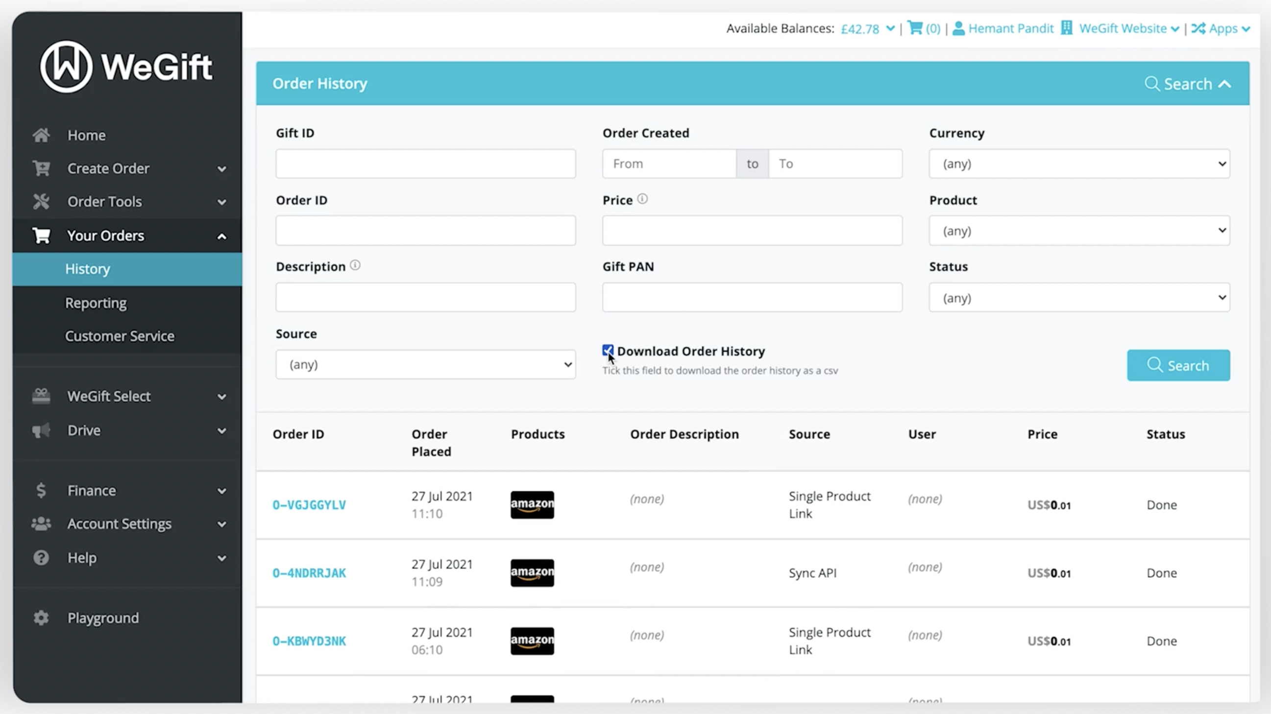Click the shopping cart icon in top bar
Viewport: 1271px width, 714px height.
tap(915, 28)
